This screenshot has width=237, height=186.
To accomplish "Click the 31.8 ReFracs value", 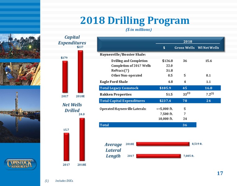I will point(169,70).
